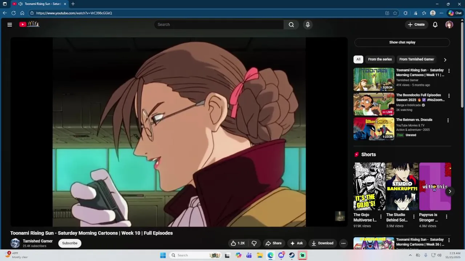
Task: Click the video watermark channel icon
Action: coord(340,216)
